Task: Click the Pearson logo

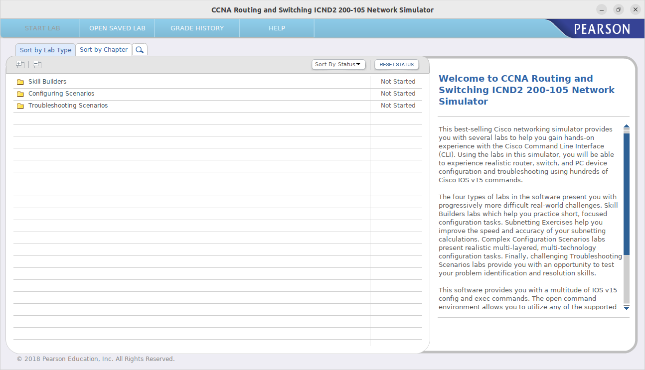Action: coord(602,29)
